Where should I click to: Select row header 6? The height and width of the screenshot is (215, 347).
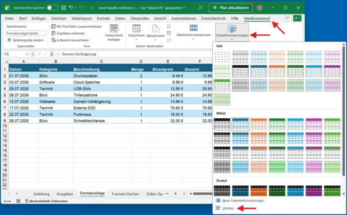coord(5,101)
